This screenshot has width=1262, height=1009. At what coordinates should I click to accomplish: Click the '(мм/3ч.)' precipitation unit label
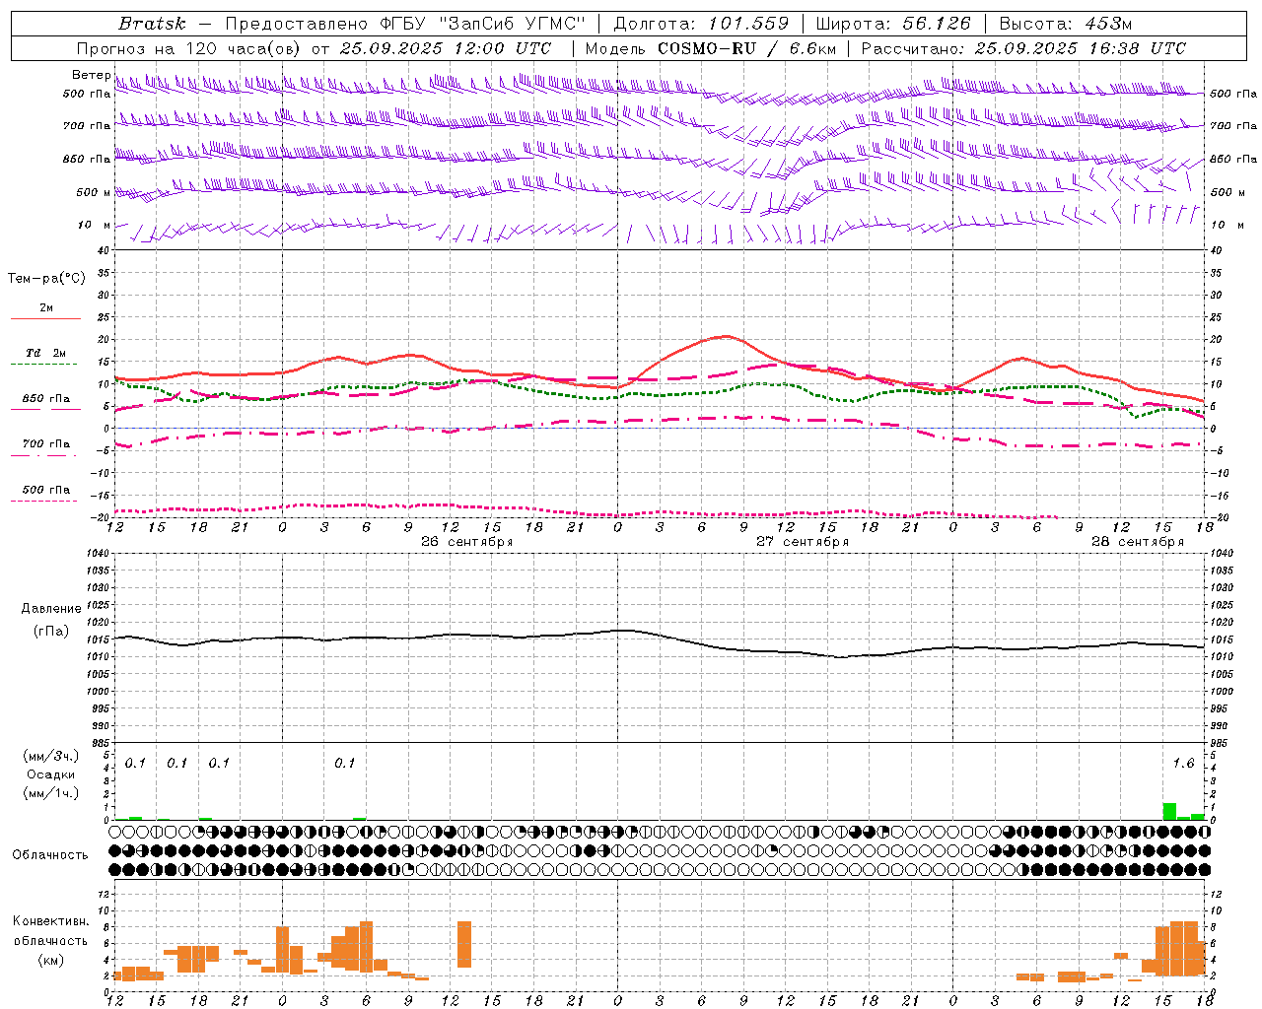click(x=50, y=756)
